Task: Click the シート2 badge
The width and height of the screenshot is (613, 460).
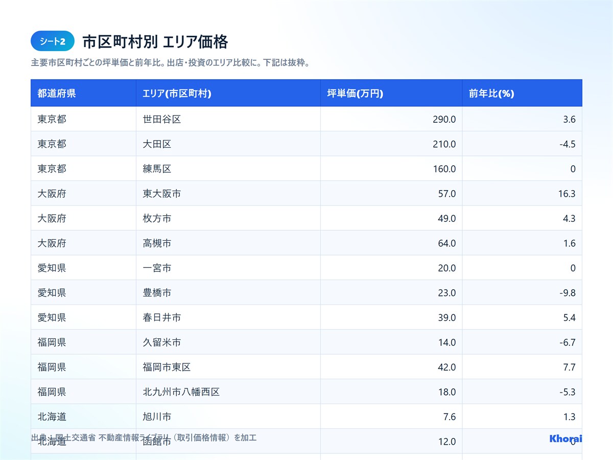Action: pos(53,41)
